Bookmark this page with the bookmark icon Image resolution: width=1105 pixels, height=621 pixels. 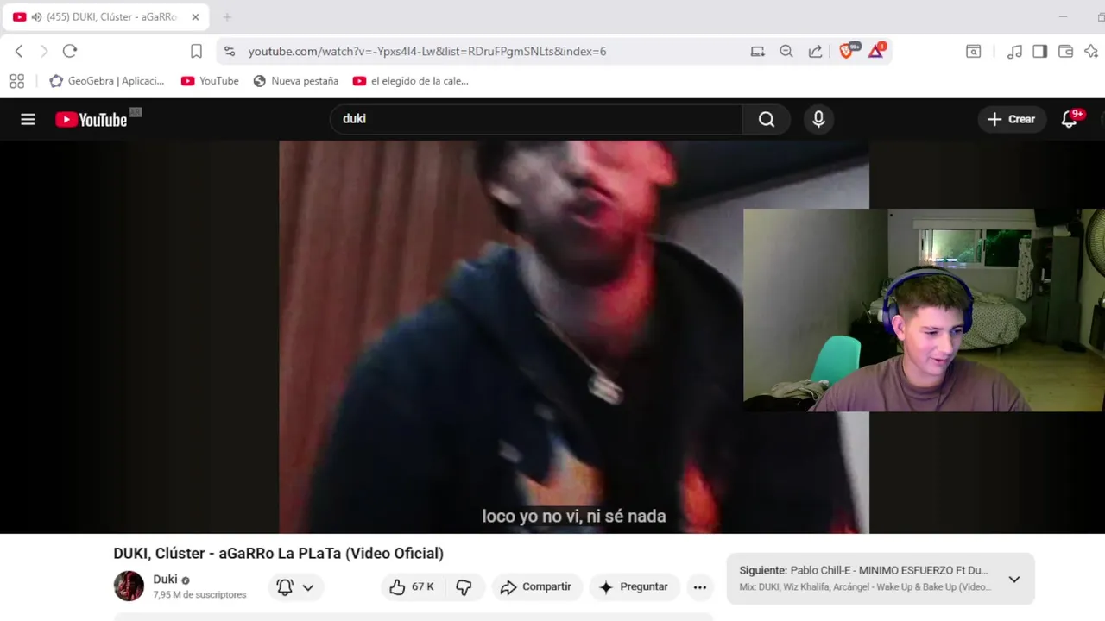tap(196, 52)
